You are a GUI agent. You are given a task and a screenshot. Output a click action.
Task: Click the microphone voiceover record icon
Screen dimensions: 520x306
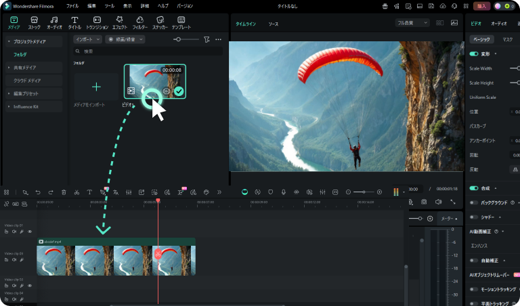(284, 192)
